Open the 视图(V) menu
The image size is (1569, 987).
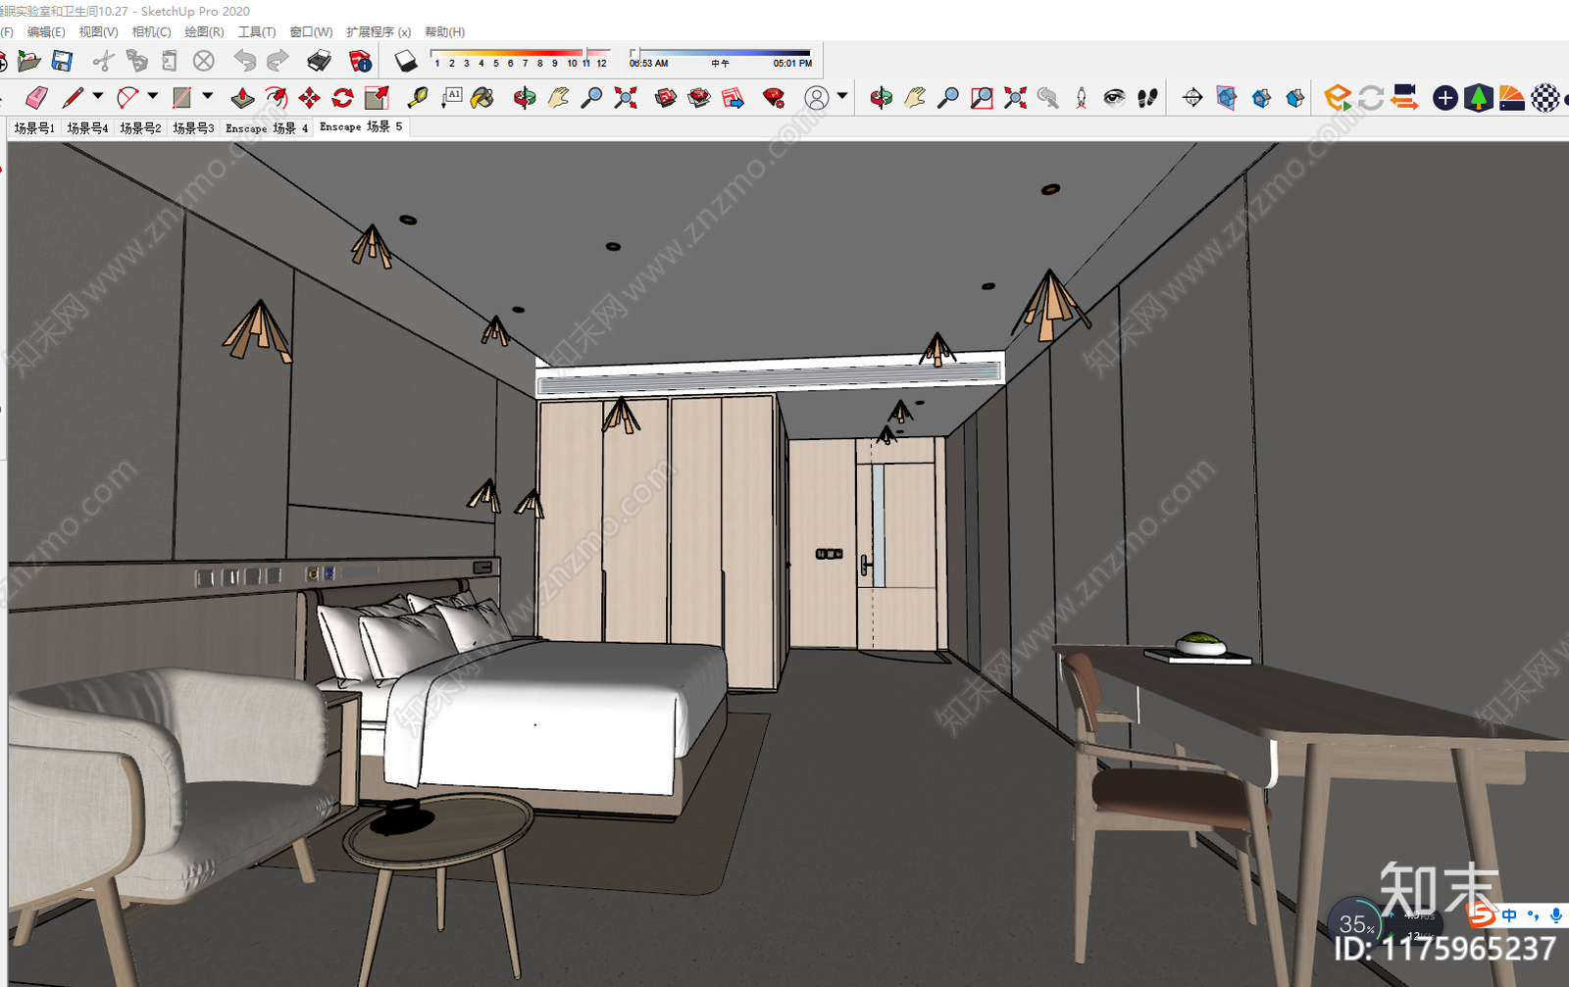98,31
